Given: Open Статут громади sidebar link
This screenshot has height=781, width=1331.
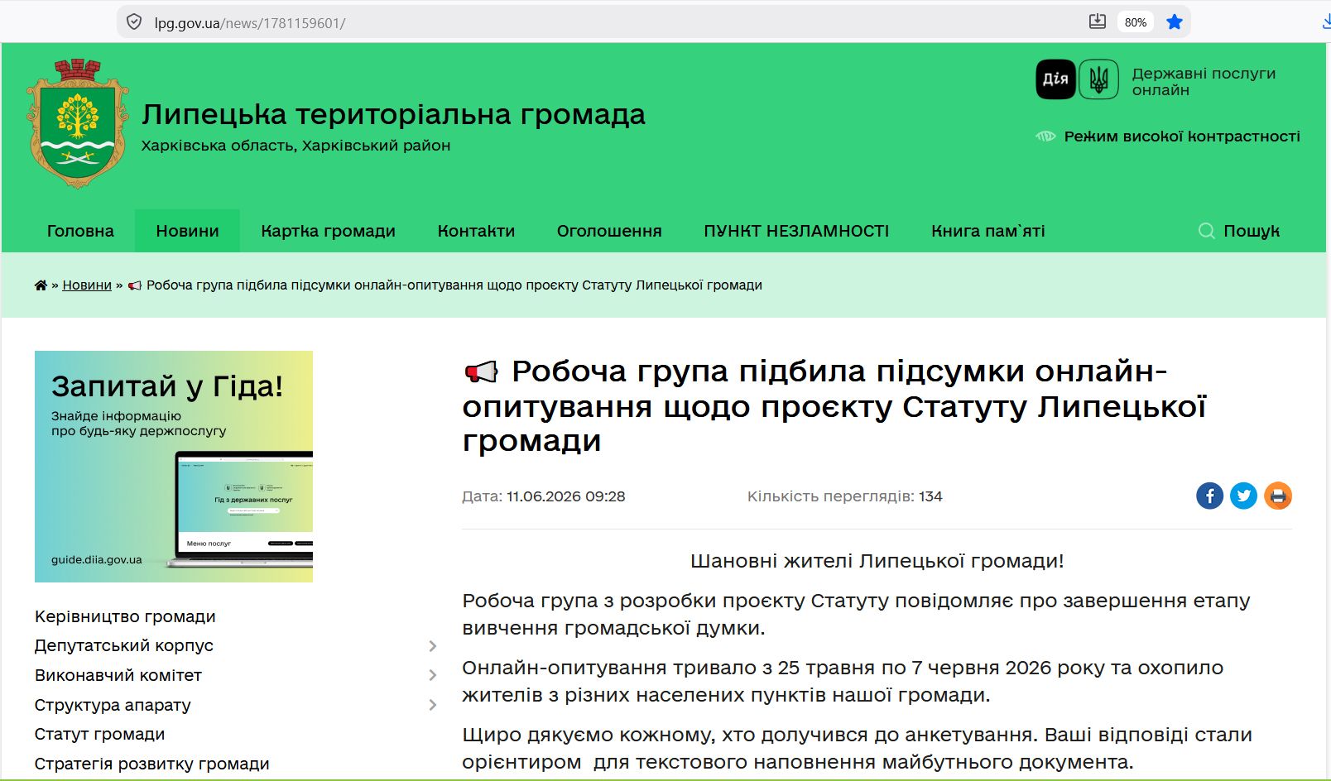Looking at the screenshot, I should (x=99, y=734).
